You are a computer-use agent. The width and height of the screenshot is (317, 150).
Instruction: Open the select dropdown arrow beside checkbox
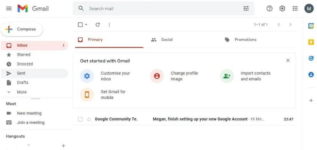pos(86,25)
